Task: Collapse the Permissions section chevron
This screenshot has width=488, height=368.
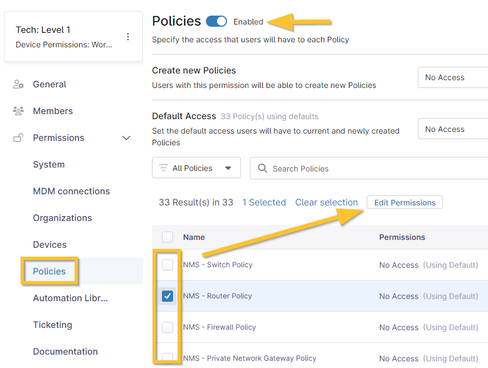Action: [126, 138]
